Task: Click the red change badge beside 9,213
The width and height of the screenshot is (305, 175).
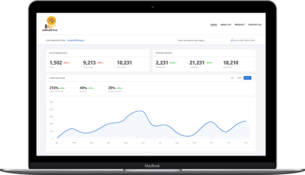Action: coord(100,63)
